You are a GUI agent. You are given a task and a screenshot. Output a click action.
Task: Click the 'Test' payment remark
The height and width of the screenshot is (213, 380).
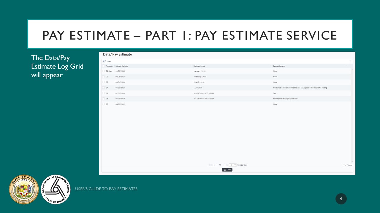coord(275,93)
